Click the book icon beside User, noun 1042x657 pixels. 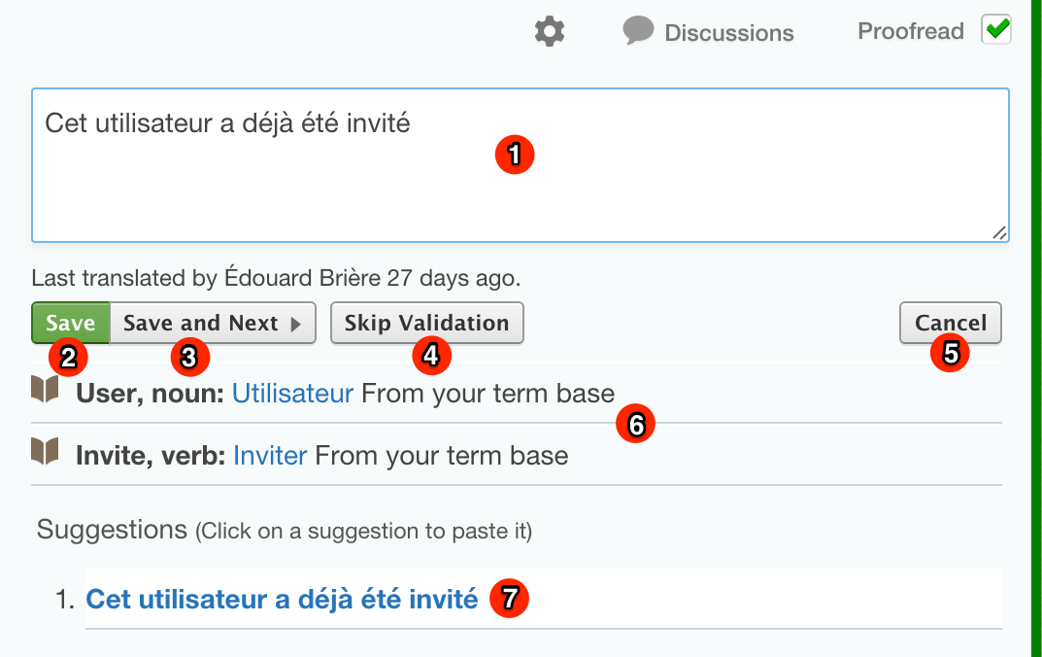(46, 391)
